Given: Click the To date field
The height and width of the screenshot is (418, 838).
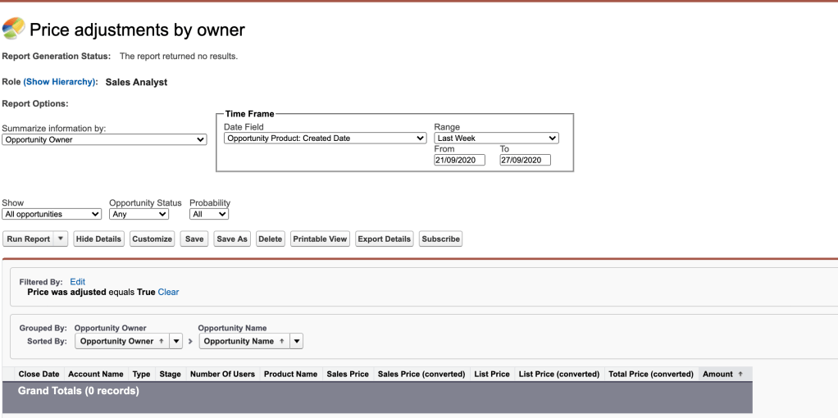Looking at the screenshot, I should [525, 161].
